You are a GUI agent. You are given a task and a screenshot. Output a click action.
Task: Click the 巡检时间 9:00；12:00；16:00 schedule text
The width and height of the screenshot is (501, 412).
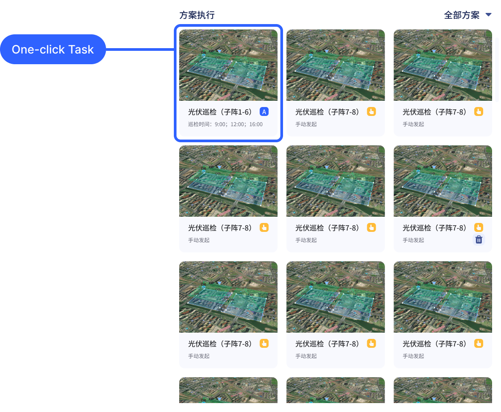point(225,124)
